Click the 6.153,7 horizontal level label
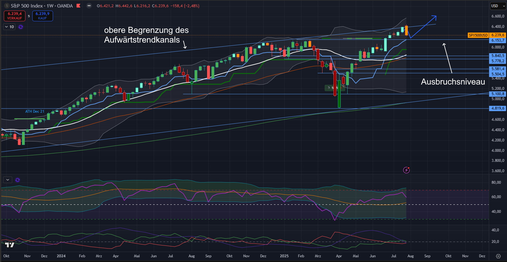The height and width of the screenshot is (262, 507). click(498, 40)
